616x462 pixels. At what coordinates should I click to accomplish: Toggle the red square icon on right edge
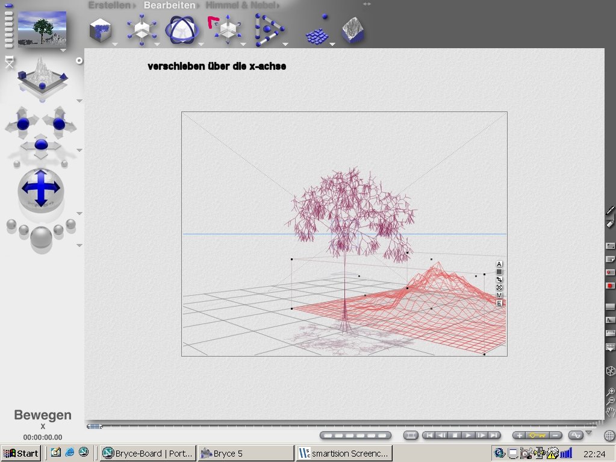tap(610, 286)
